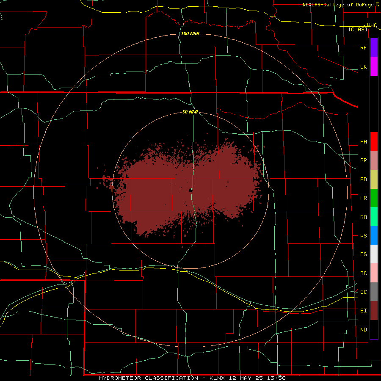Image resolution: width=381 pixels, height=381 pixels.
Task: Click the BI legend label
Action: tap(363, 311)
